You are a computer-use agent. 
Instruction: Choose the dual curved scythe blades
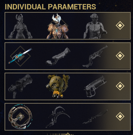[x=58, y=117]
